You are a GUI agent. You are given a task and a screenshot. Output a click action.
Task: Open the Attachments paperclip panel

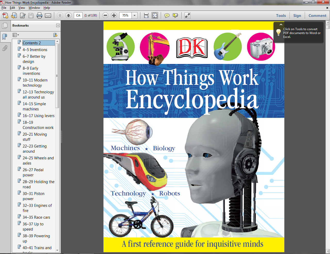[5, 48]
